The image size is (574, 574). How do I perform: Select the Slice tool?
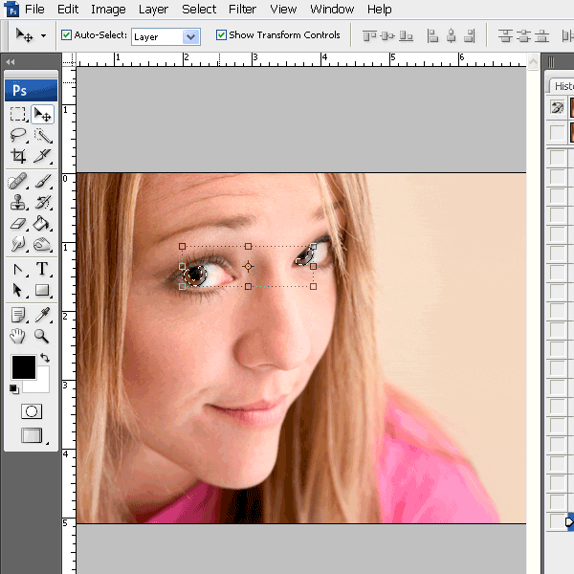42,156
